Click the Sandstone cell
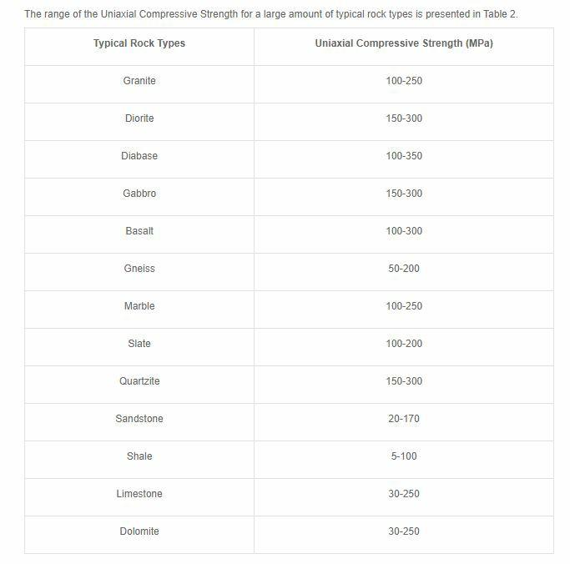 [139, 419]
